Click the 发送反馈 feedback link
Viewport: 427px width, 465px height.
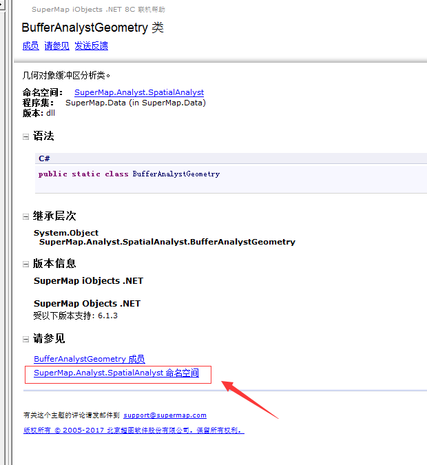point(92,46)
